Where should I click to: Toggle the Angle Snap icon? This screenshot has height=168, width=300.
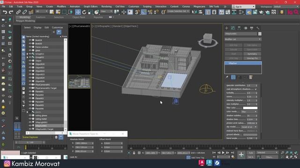click(x=143, y=12)
